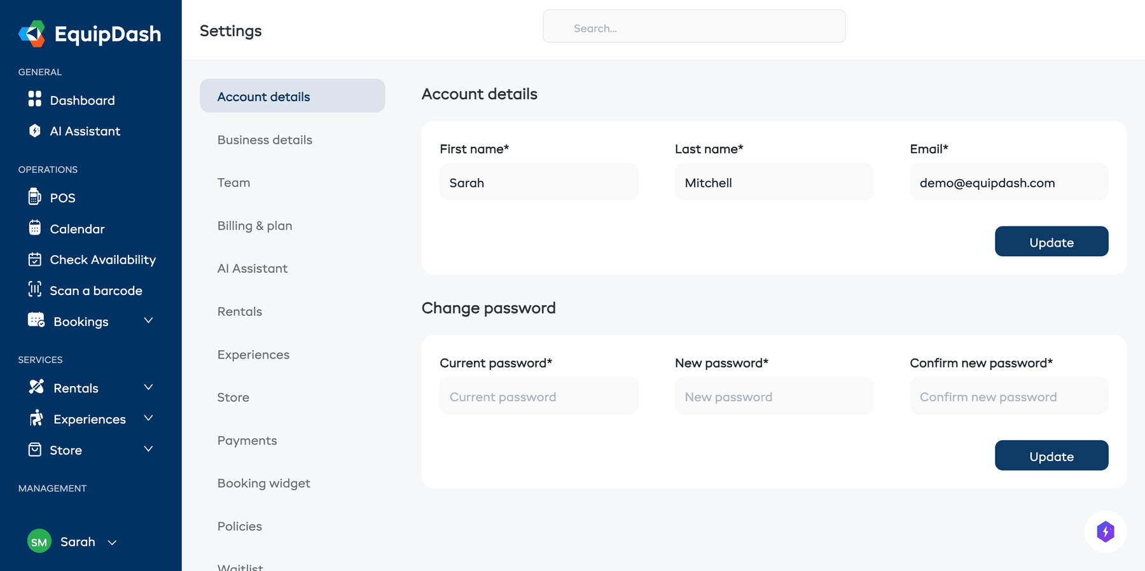Select the Account details settings tab
Image resolution: width=1145 pixels, height=571 pixels.
pos(293,96)
